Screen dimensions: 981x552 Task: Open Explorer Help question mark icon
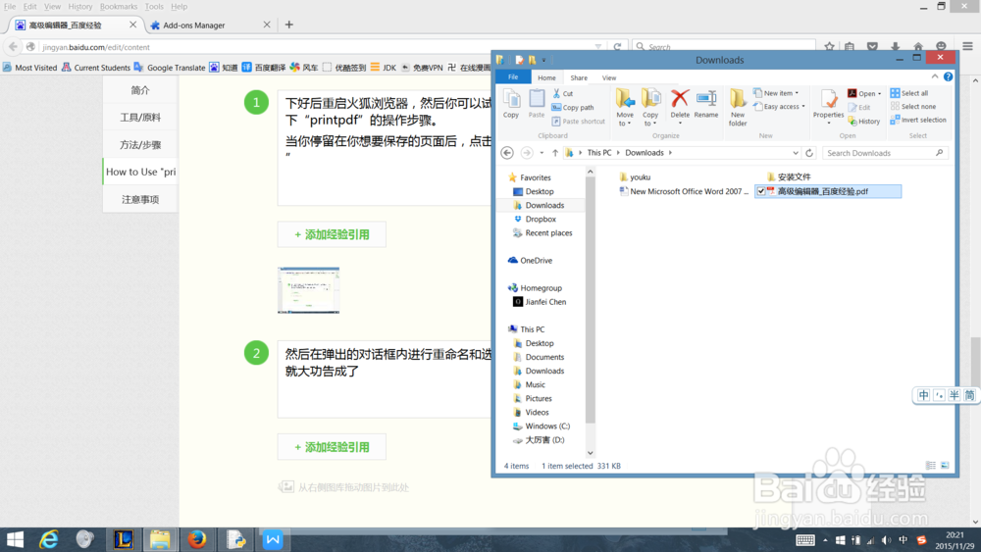click(948, 76)
